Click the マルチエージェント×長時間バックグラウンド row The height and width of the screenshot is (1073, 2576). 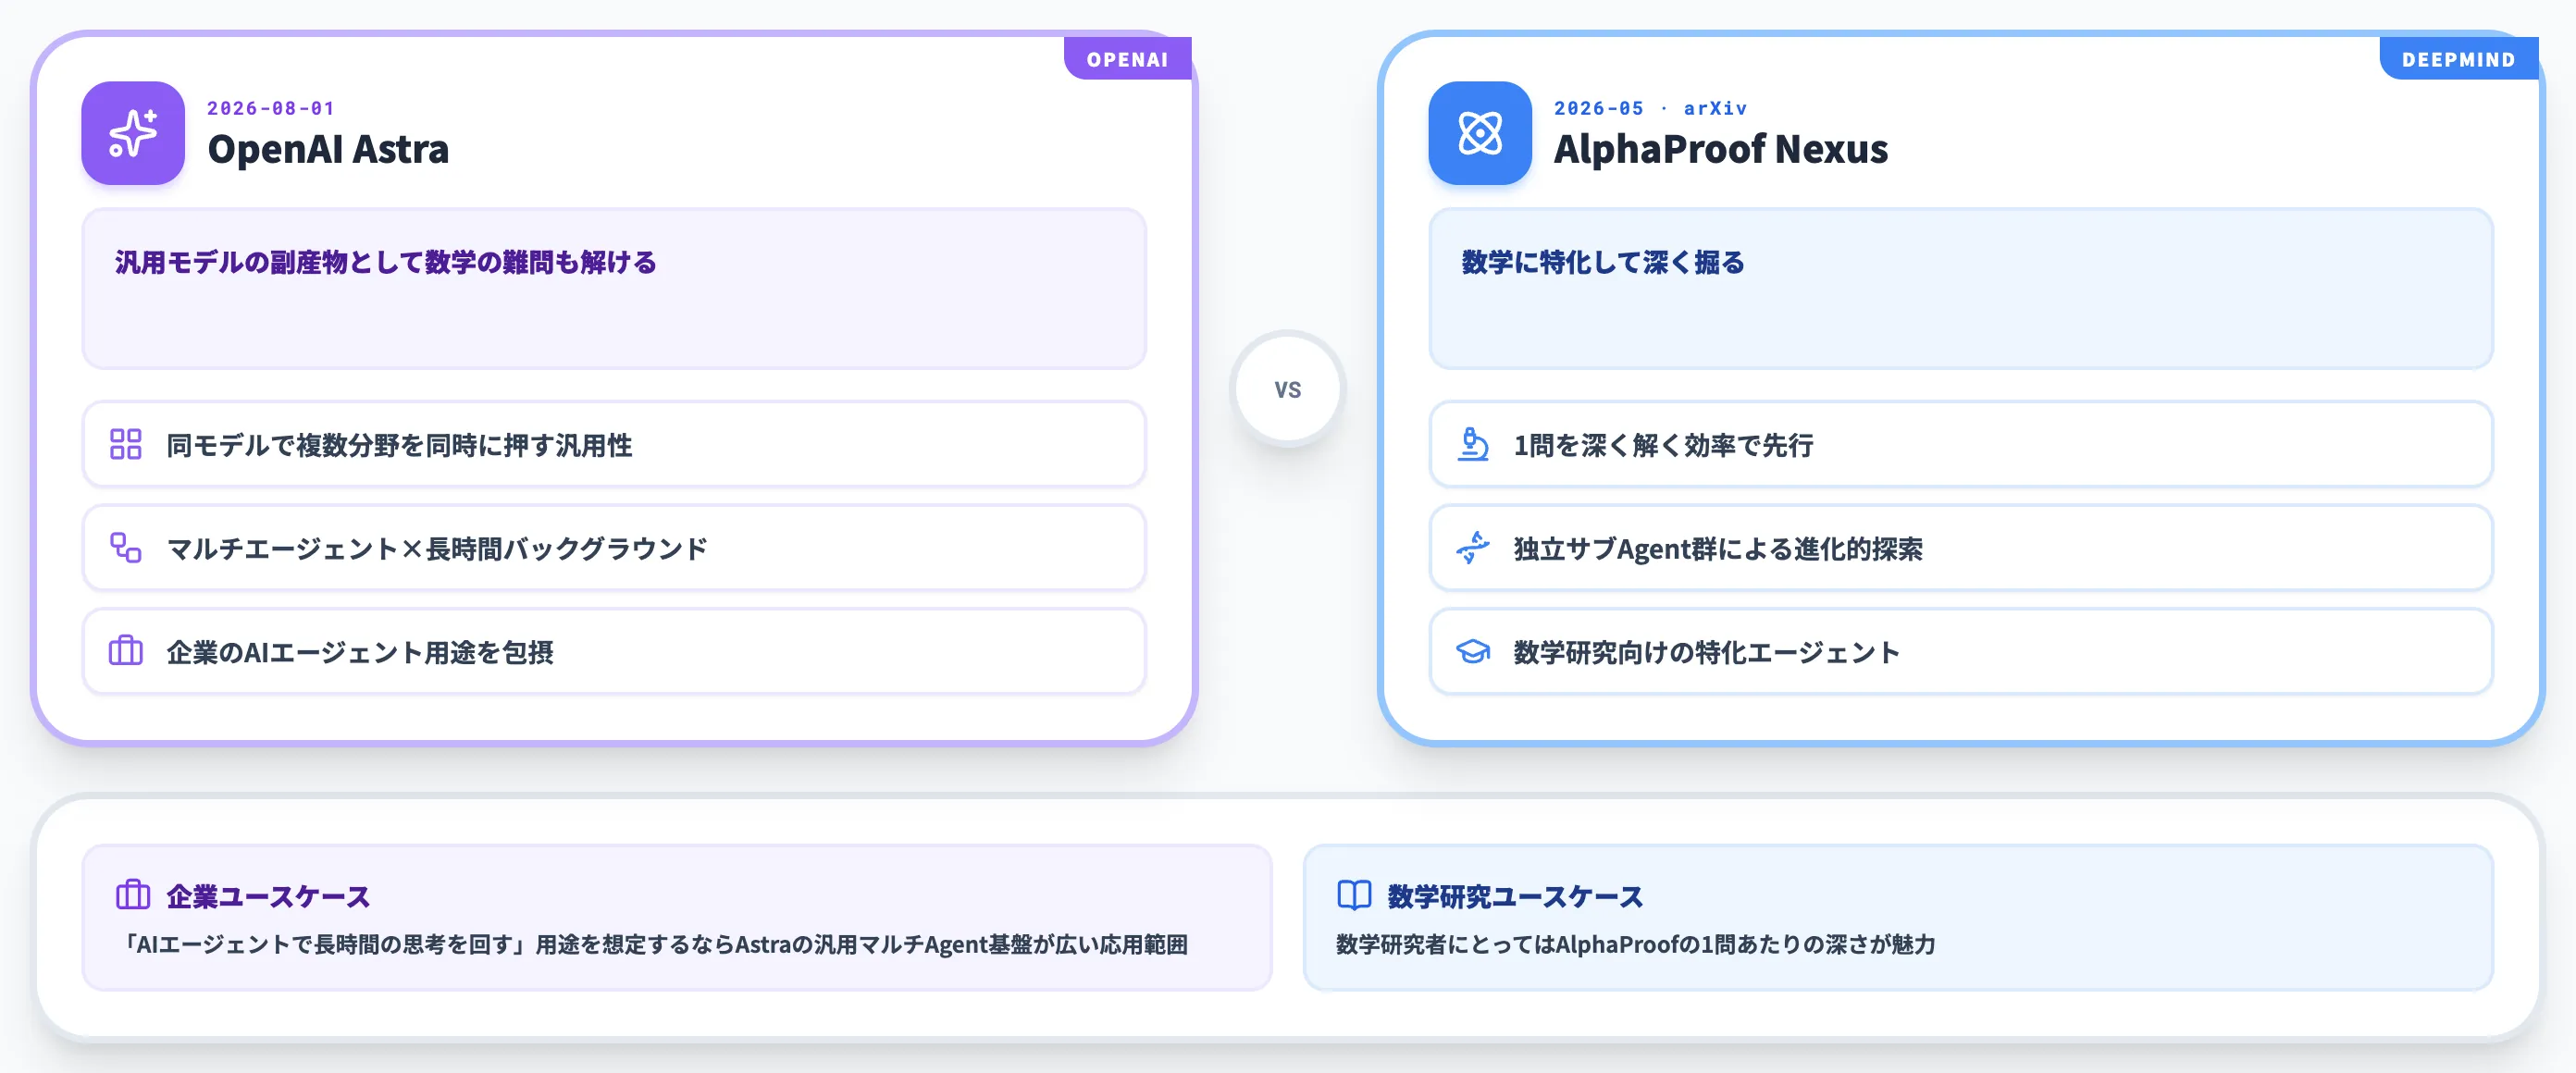pyautogui.click(x=614, y=548)
